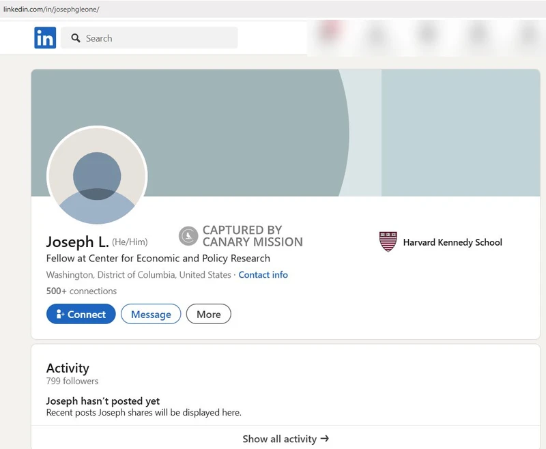Click the arrow next to Show all activity
This screenshot has width=546, height=449.
point(325,438)
